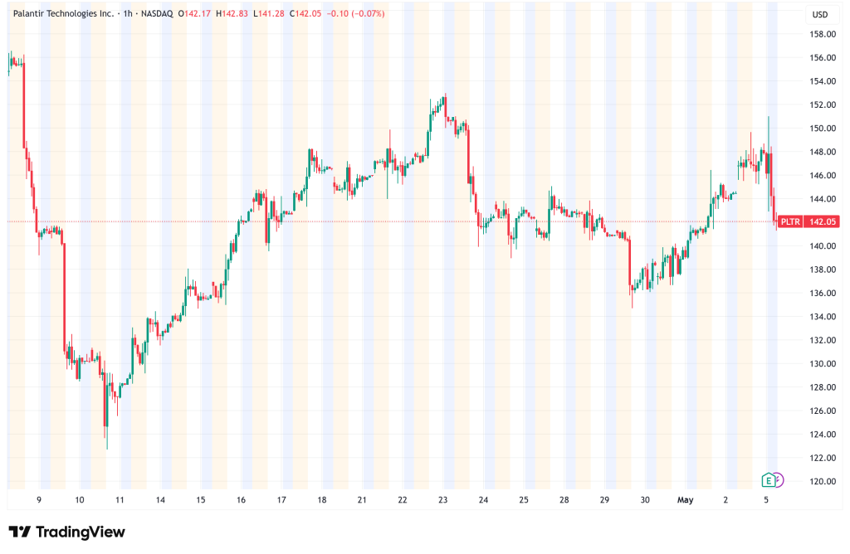Click the date label 5 on time axis

coord(766,500)
